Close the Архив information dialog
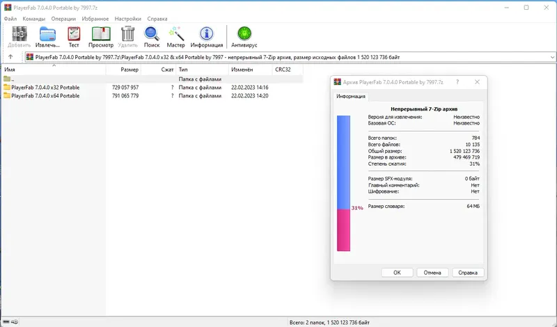 (477, 82)
